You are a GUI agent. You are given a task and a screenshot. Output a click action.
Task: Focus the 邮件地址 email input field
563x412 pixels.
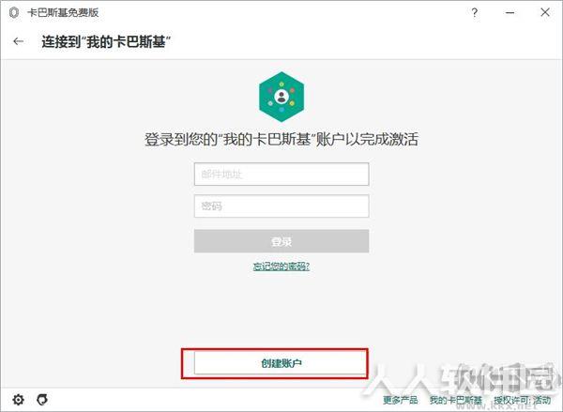(x=281, y=175)
